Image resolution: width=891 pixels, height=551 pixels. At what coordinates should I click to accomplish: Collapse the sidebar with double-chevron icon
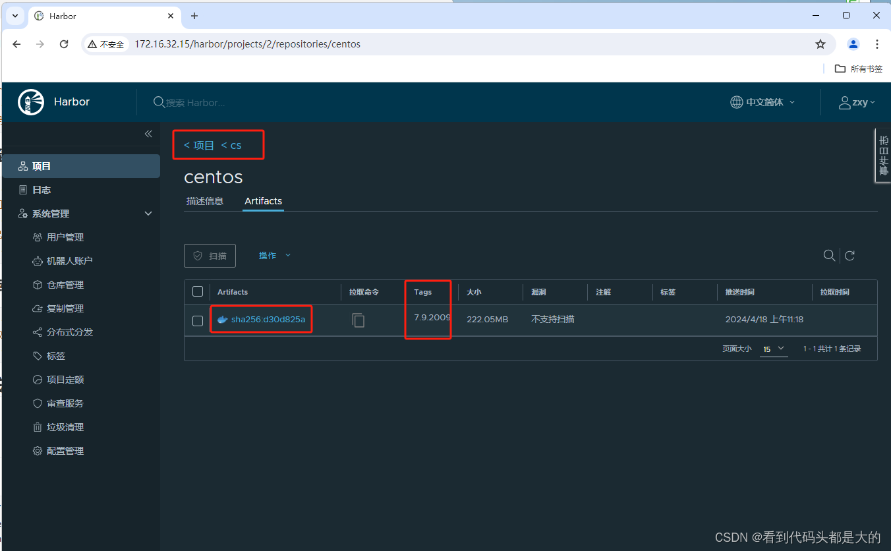coord(148,134)
